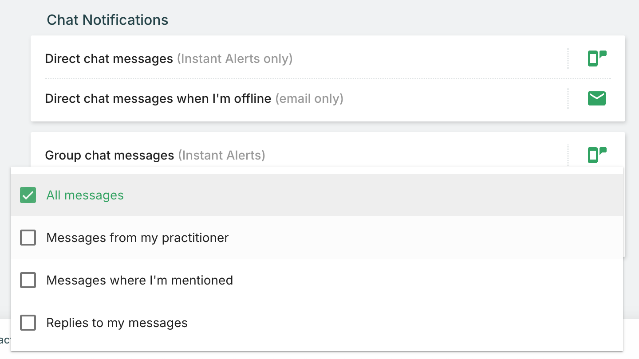Choose "Messages from my practitioner" option label
The width and height of the screenshot is (639, 359).
pyautogui.click(x=138, y=238)
